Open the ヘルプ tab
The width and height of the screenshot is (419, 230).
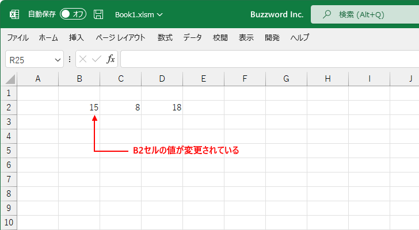click(x=300, y=37)
